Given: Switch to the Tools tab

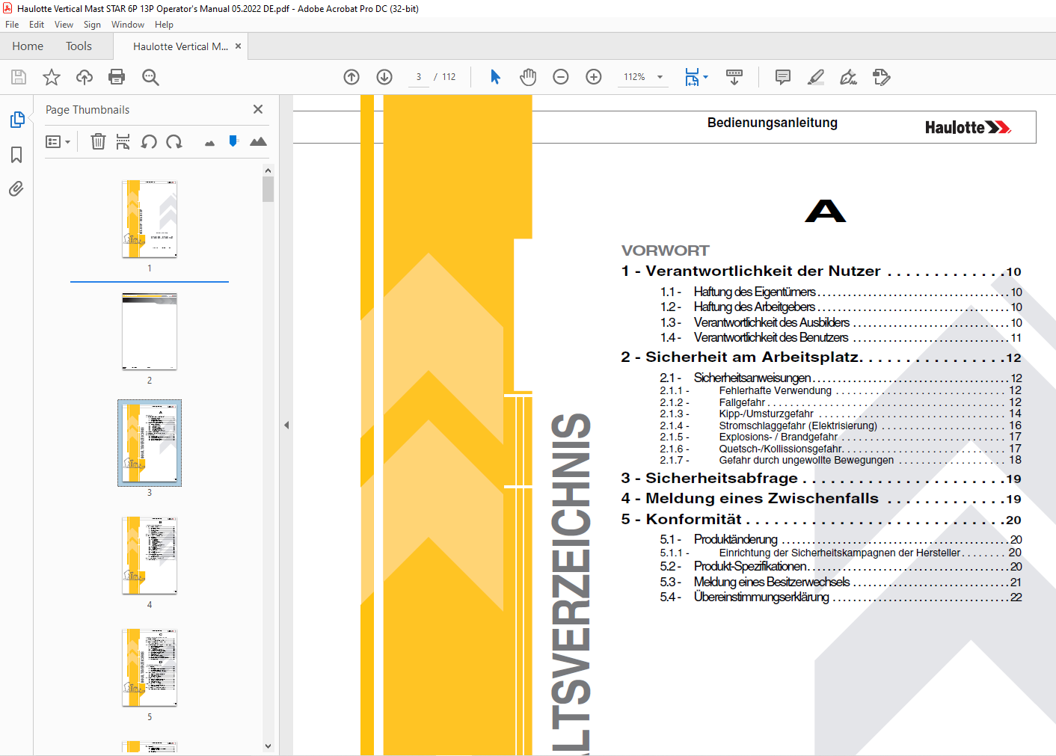Looking at the screenshot, I should tap(79, 46).
